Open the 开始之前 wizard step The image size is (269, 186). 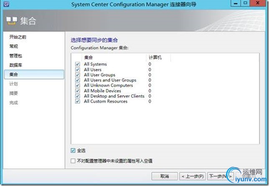click(x=18, y=37)
